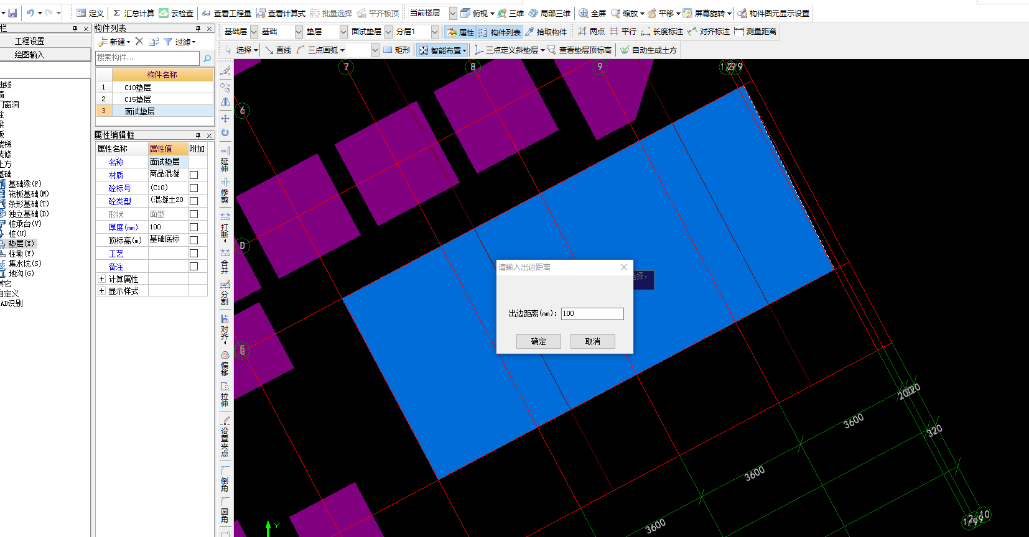Click 查看垫层顶标高 tool

click(x=579, y=50)
